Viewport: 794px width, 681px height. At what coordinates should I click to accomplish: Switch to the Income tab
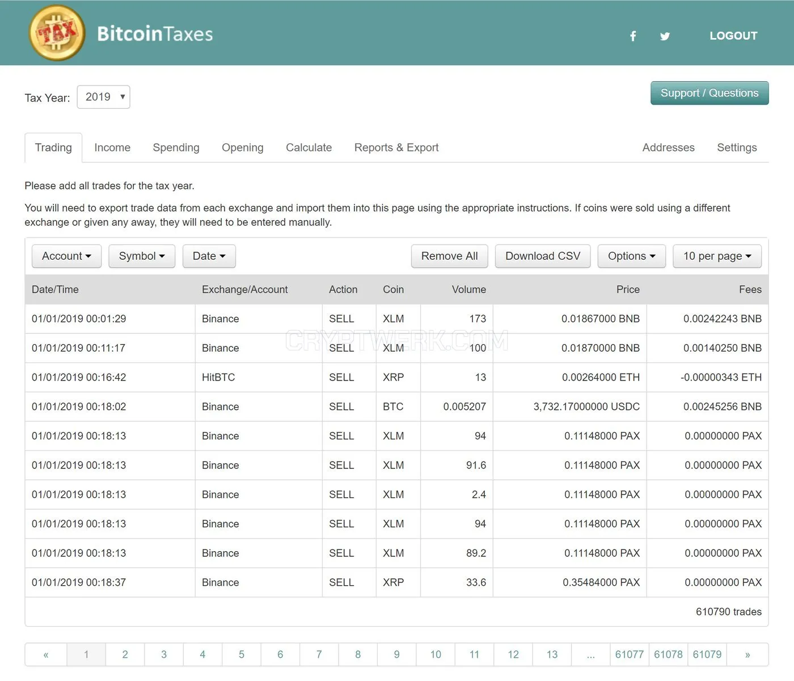tap(112, 147)
